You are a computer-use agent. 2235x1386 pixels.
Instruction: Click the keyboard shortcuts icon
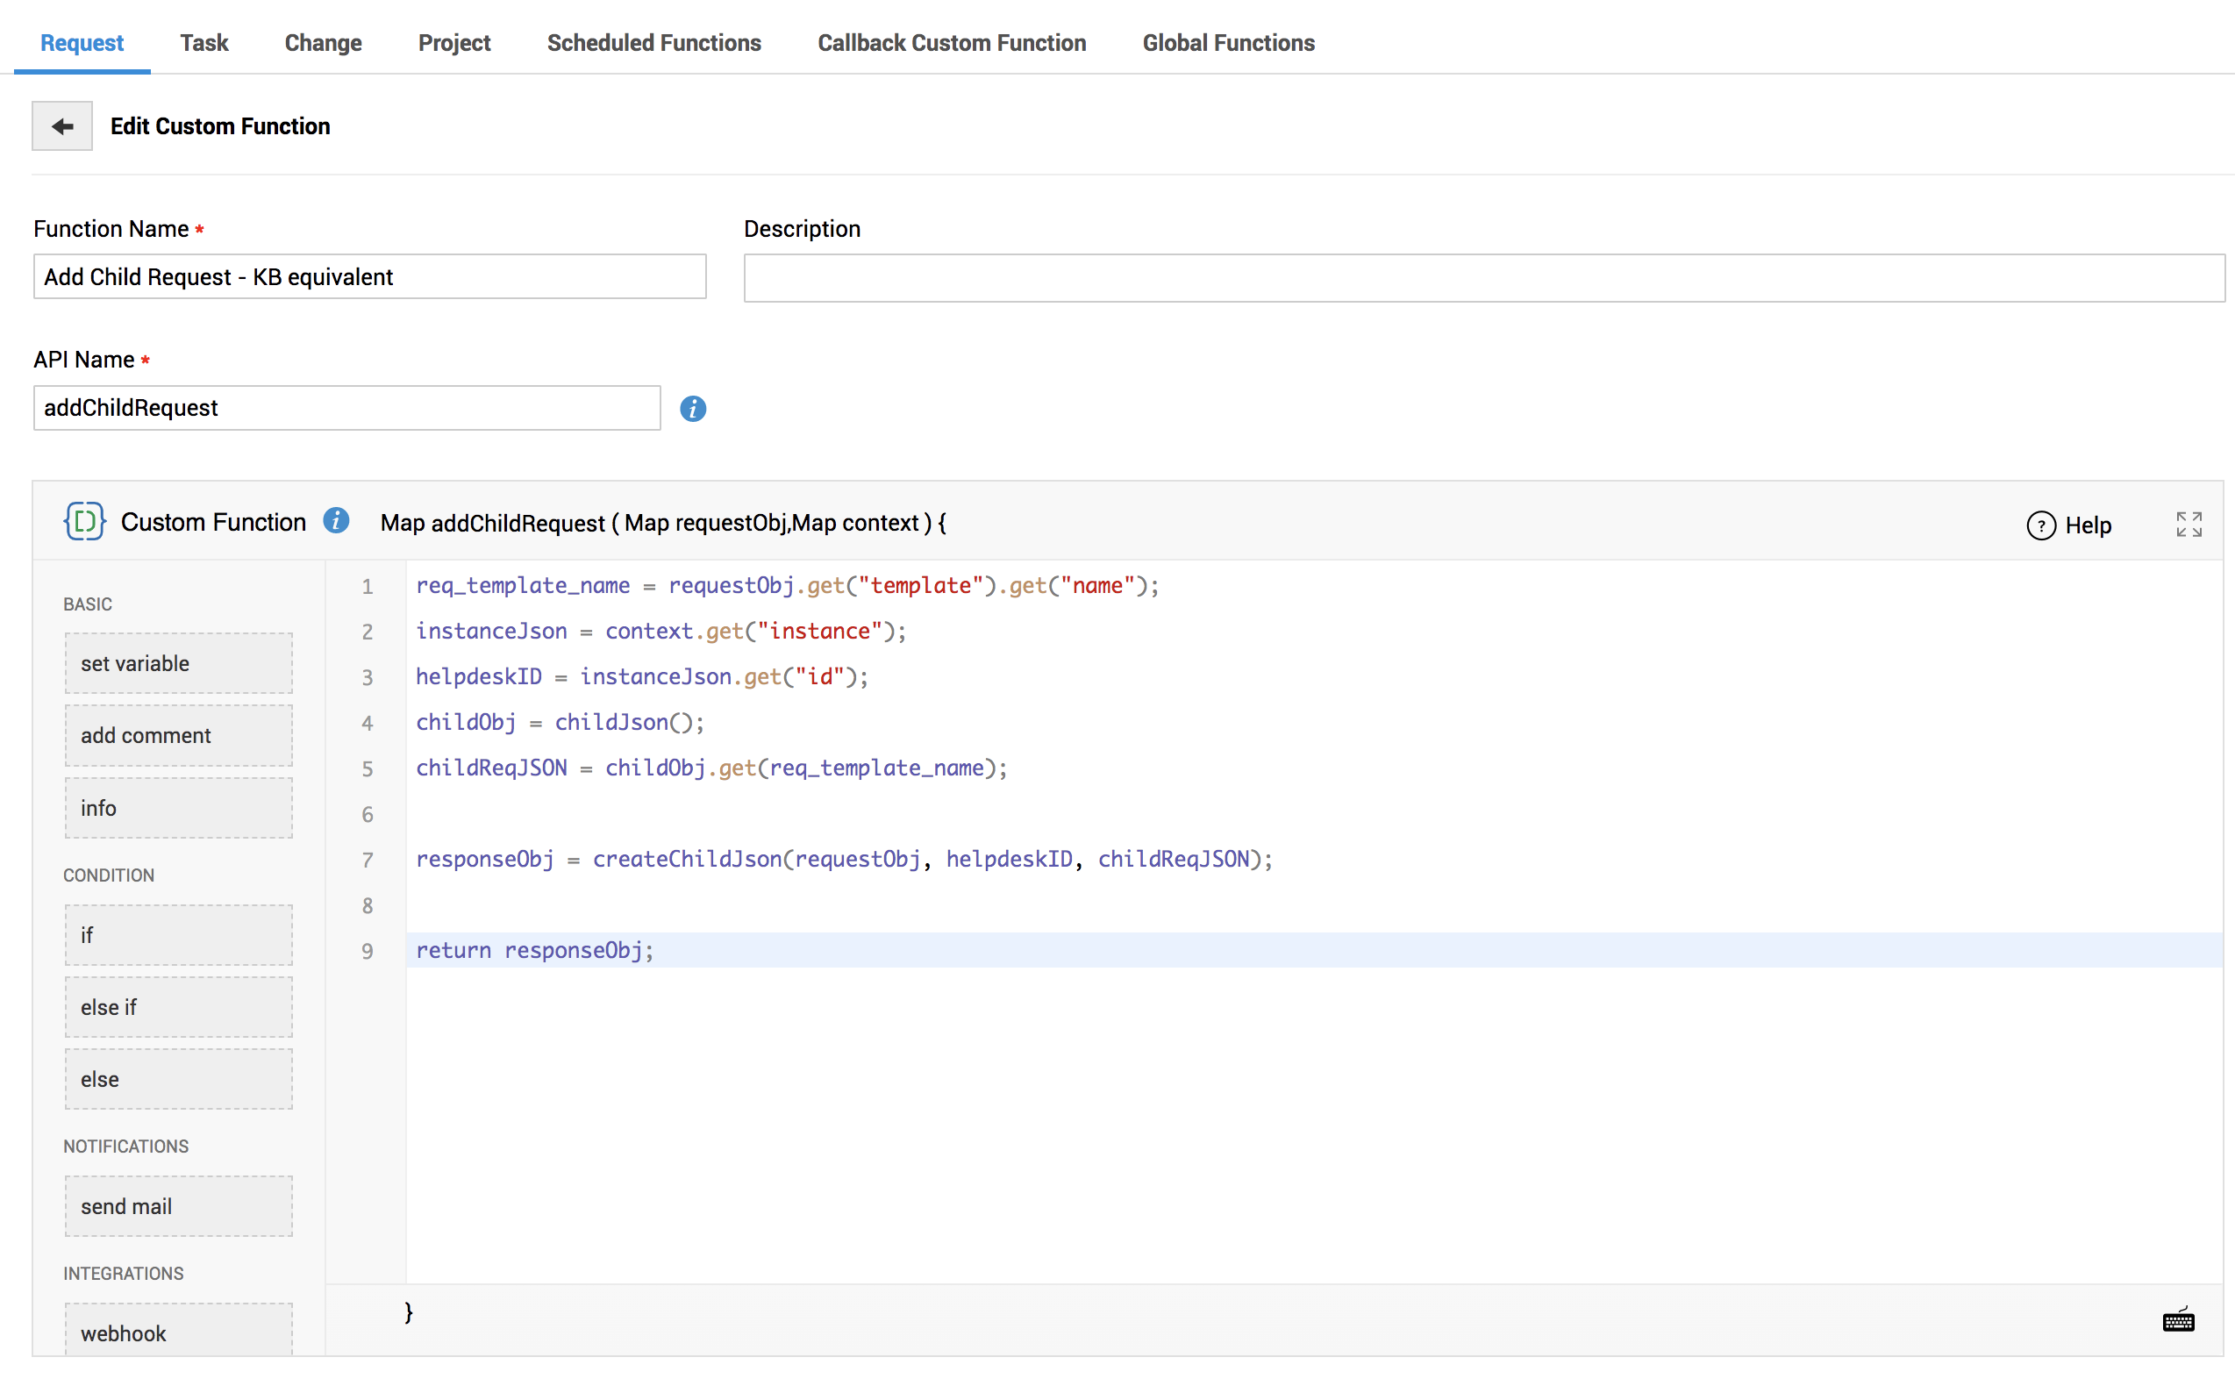(2177, 1321)
